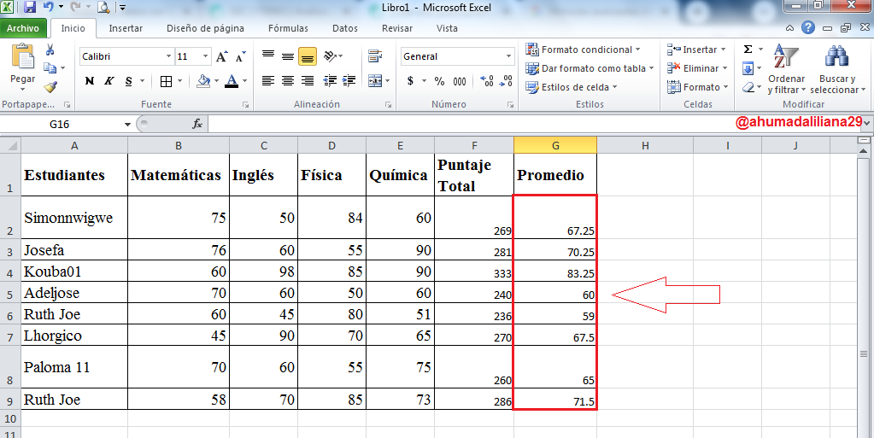Click the Wrap Text icon

(375, 55)
